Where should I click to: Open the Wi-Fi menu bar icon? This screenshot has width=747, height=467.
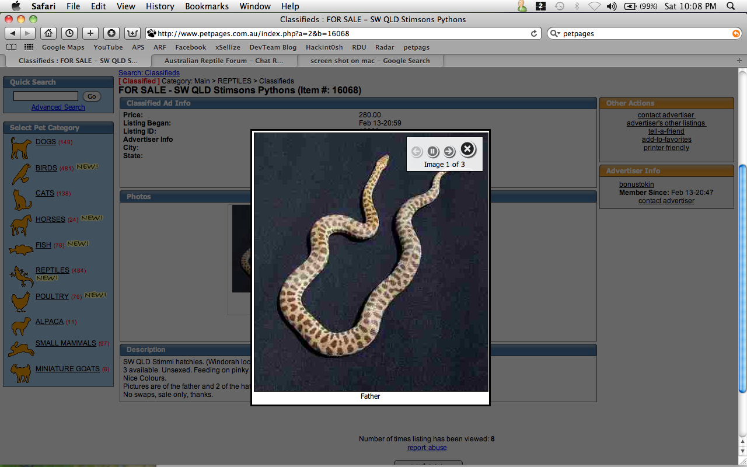pyautogui.click(x=594, y=6)
